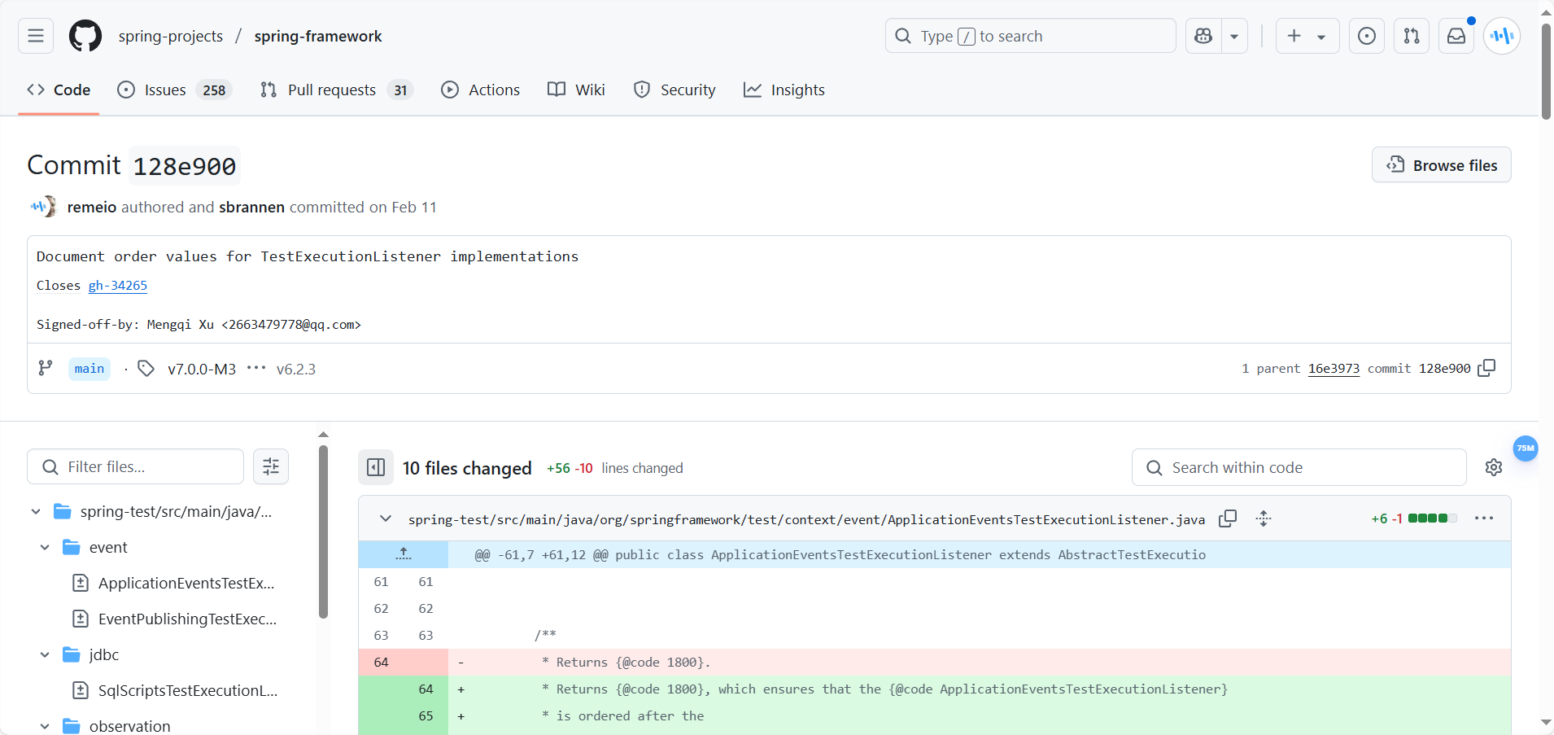Click the GitHub logo home icon
The width and height of the screenshot is (1554, 735).
coord(85,36)
